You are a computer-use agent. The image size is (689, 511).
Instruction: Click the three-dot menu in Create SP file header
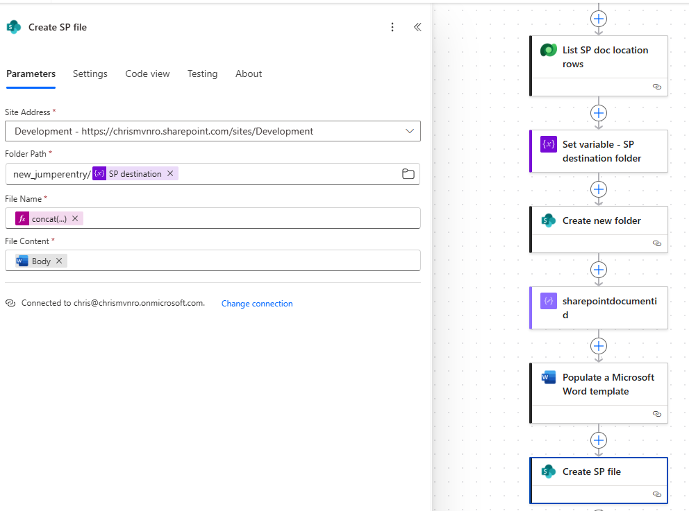click(x=392, y=27)
